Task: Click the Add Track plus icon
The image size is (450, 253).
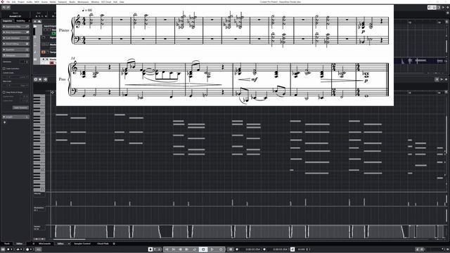Action: click(x=35, y=21)
